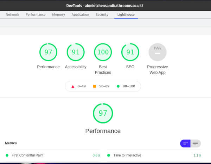
Task: Click the green circle 90–100 legend icon
Action: pos(118,86)
